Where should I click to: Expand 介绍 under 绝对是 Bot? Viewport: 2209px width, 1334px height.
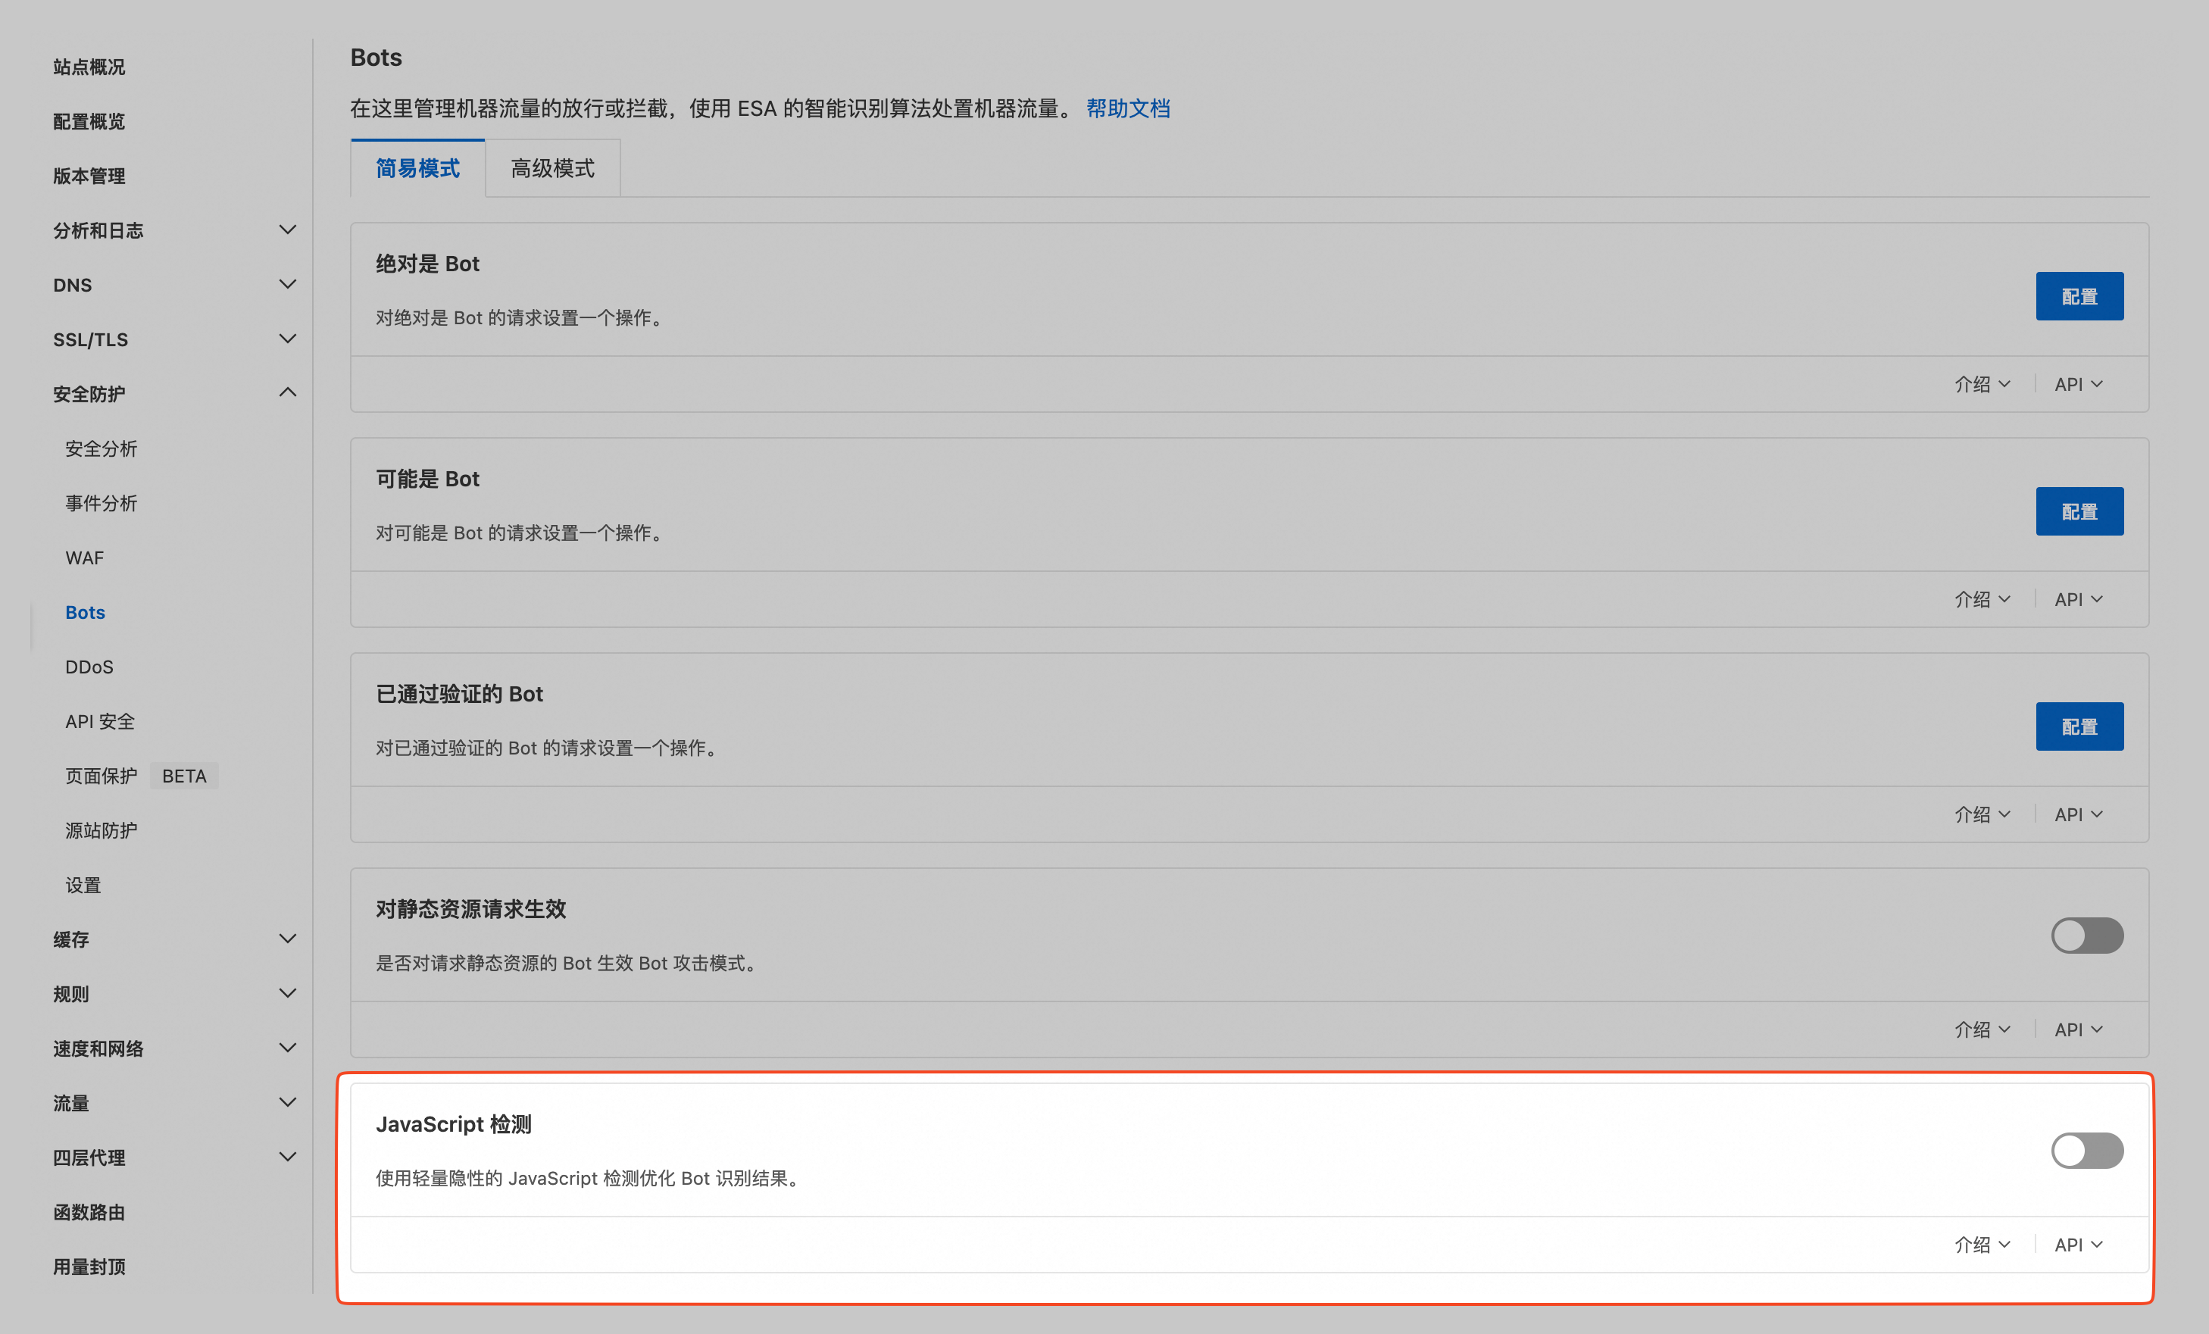tap(1981, 384)
